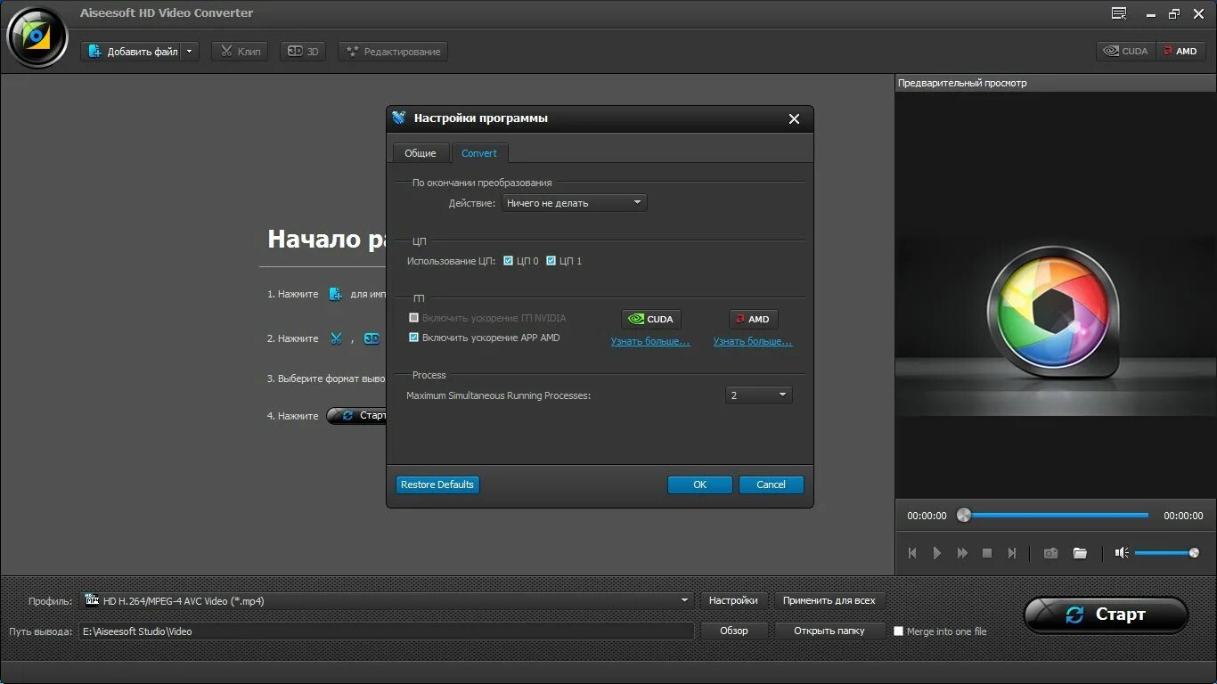The image size is (1217, 684).
Task: Click Cancel in settings dialog
Action: point(772,484)
